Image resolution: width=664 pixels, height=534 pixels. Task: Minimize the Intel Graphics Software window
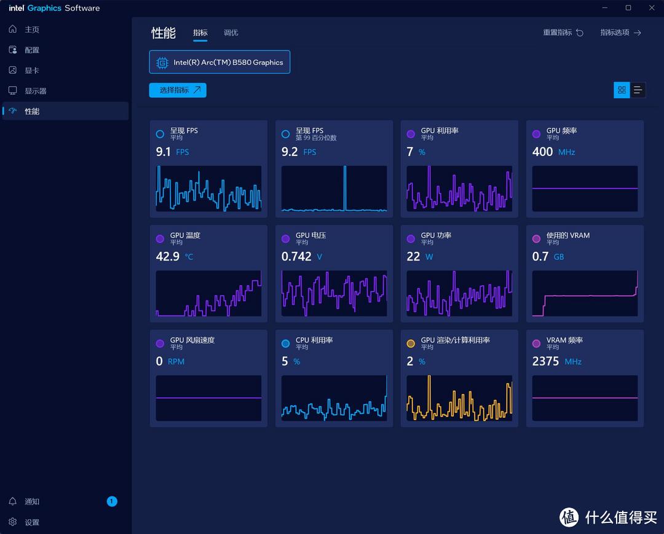605,7
